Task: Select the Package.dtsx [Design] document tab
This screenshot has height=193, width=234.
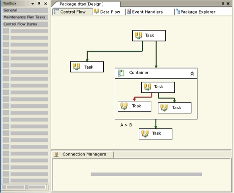Action: point(82,4)
